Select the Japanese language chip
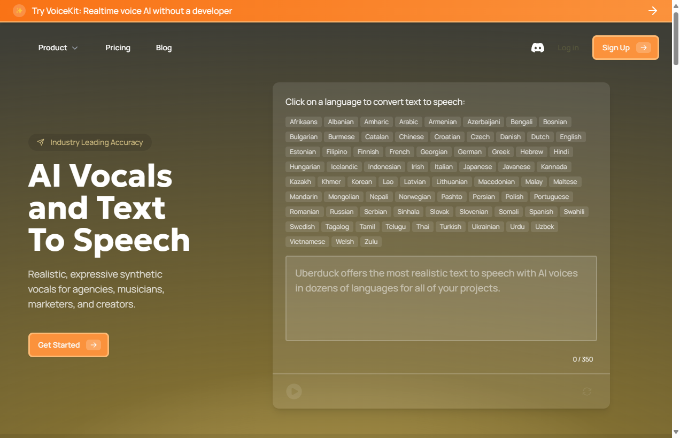680x438 pixels. (x=477, y=167)
